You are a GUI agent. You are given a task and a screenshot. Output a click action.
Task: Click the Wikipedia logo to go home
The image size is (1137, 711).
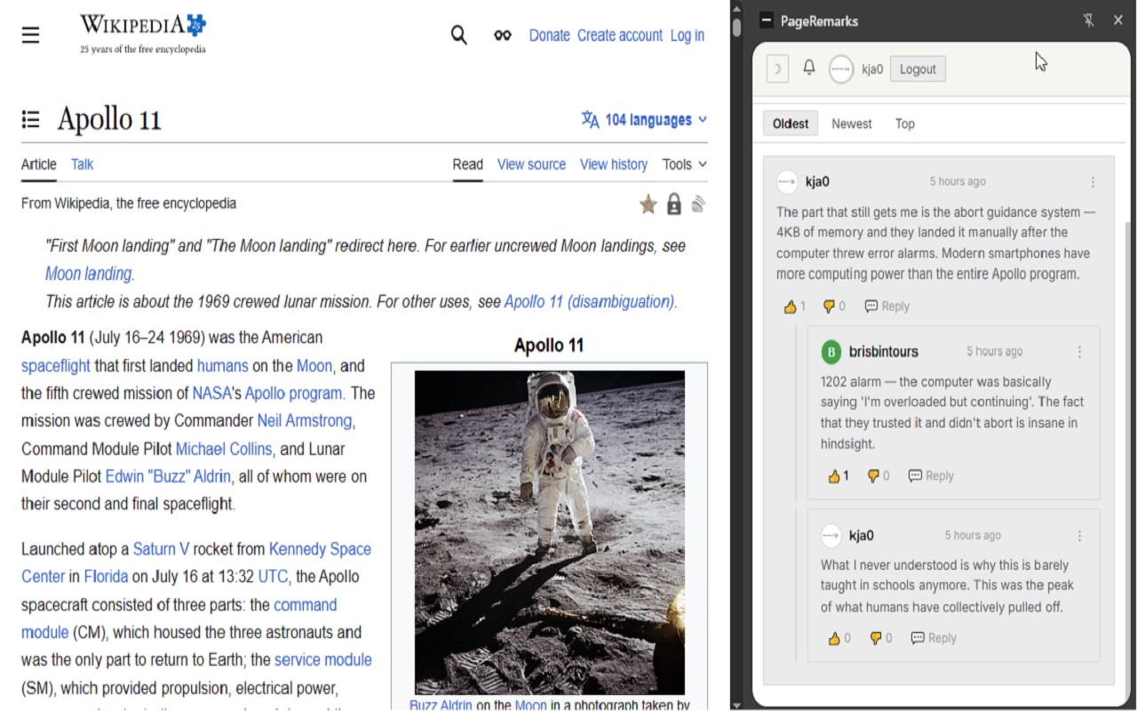point(143,34)
